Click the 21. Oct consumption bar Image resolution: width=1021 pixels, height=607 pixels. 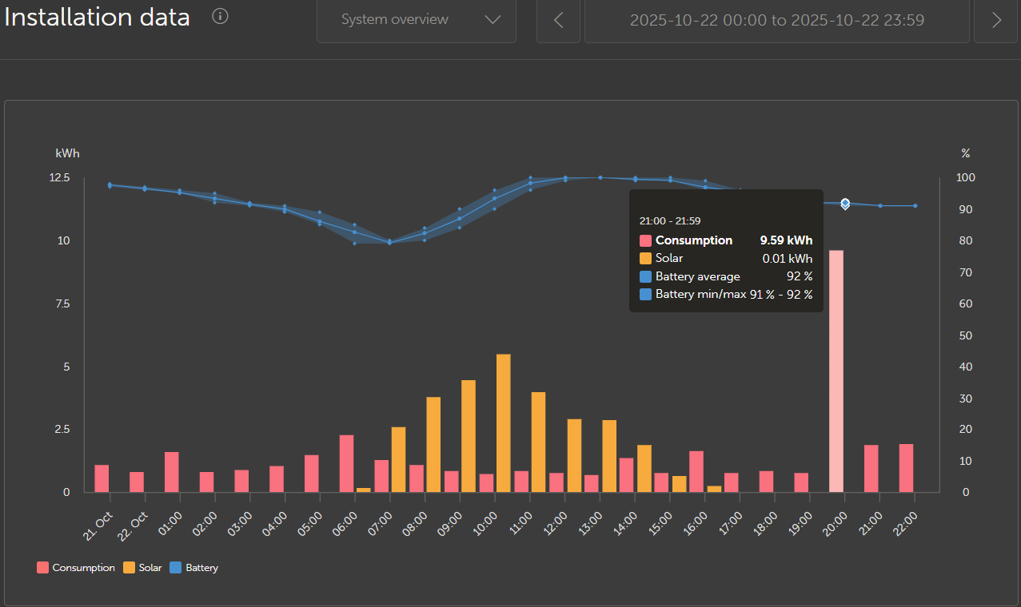[x=102, y=478]
